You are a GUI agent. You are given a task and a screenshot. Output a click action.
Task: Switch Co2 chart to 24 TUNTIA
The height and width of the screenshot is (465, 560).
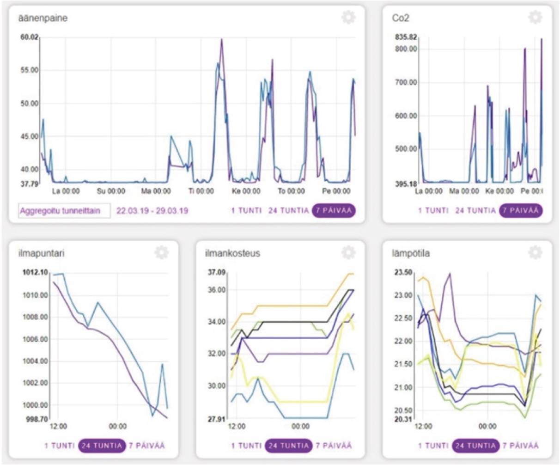pyautogui.click(x=475, y=211)
